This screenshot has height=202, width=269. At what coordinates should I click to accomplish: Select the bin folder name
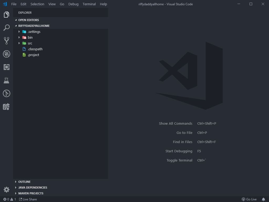(30, 37)
